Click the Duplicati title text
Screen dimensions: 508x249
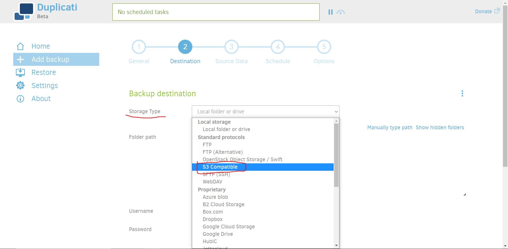[x=57, y=7]
